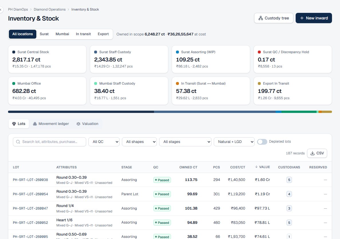Open the Surat Staff Custody card
The height and width of the screenshot is (239, 340).
tap(129, 59)
